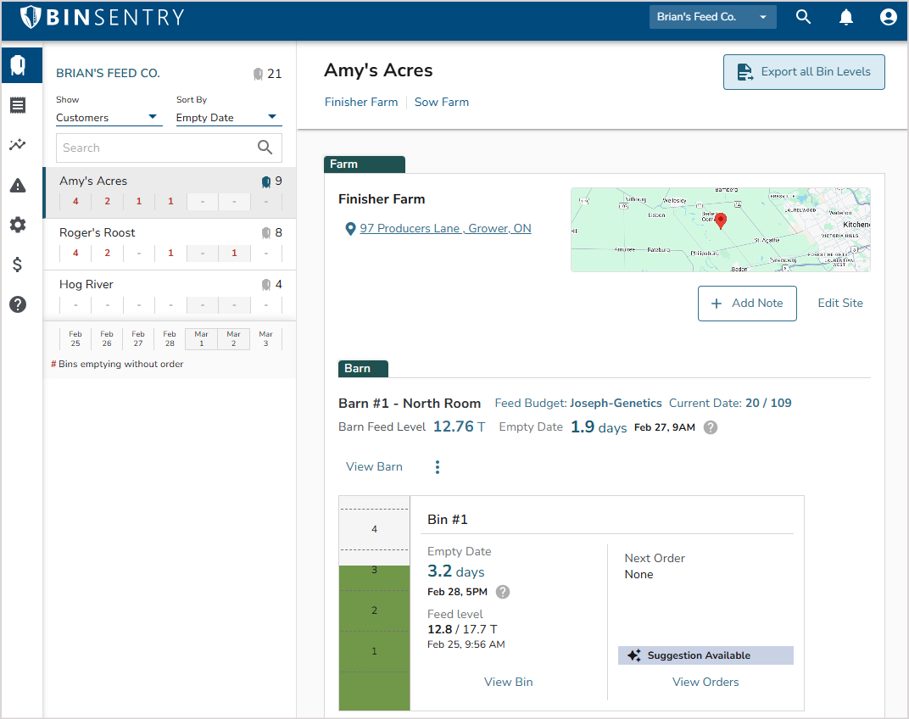
Task: Select the Bins panel in the sidebar
Action: coord(18,64)
